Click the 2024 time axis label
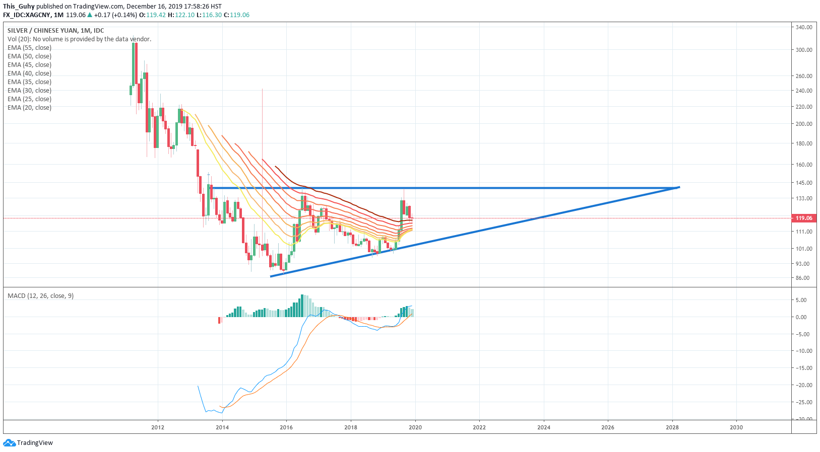Viewport: 820px width, 452px height. click(x=544, y=427)
